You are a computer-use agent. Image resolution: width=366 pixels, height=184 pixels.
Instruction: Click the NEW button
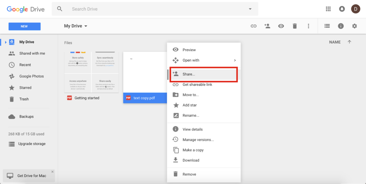(24, 26)
